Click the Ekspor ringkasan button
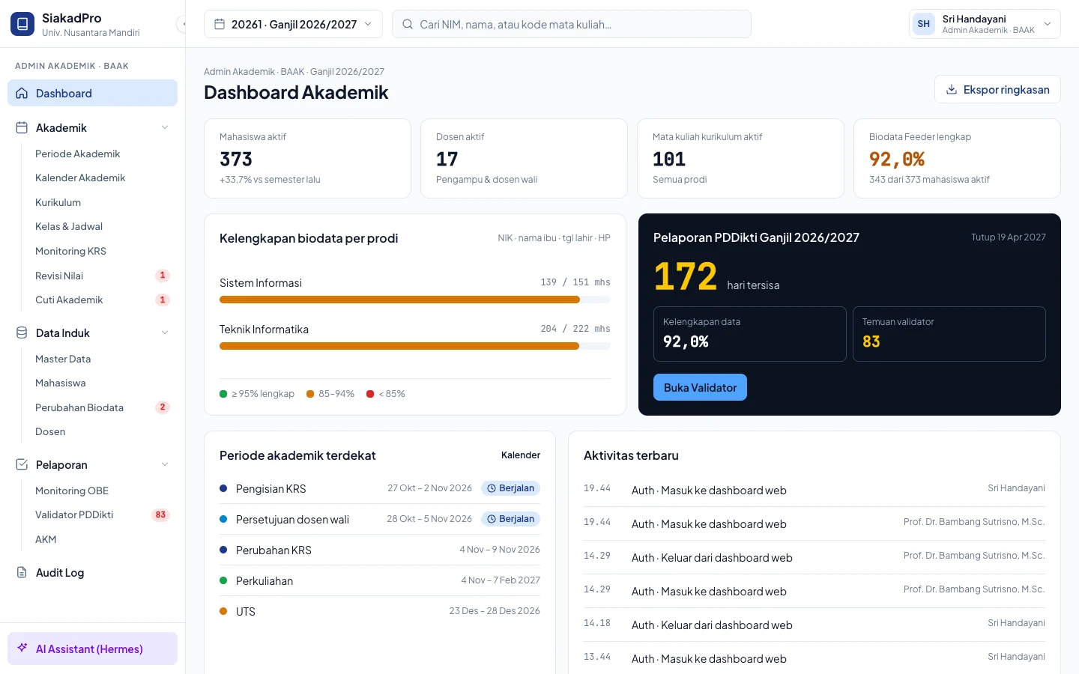 tap(997, 89)
